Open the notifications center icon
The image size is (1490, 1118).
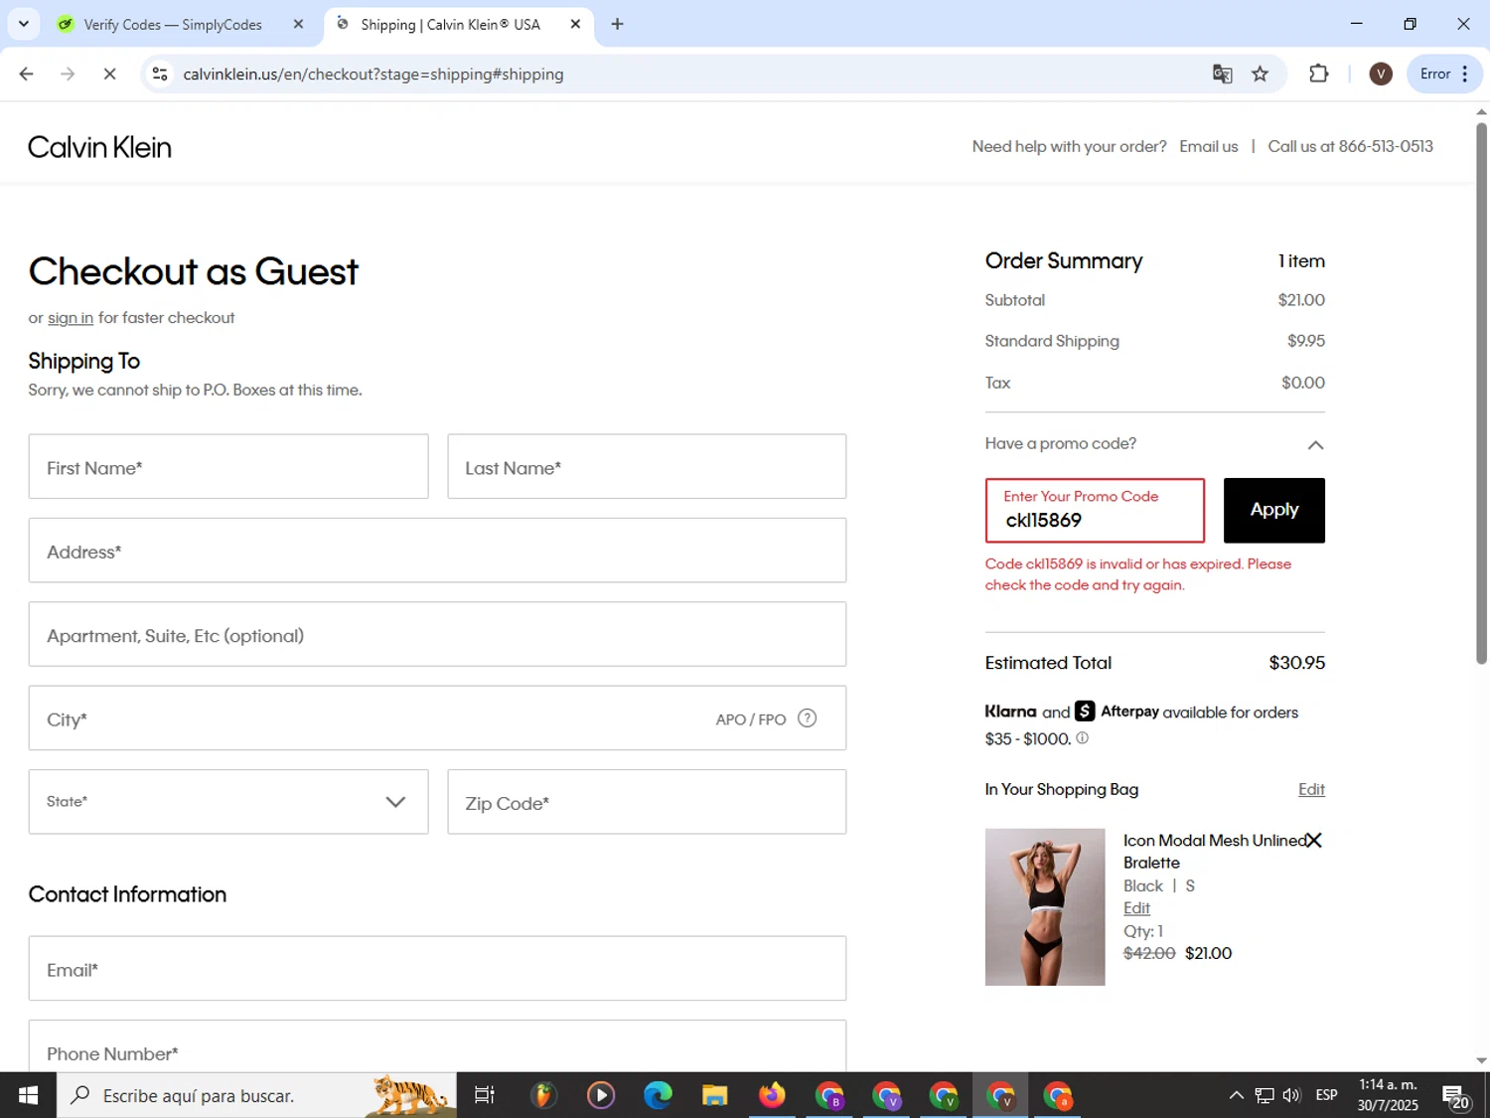pyautogui.click(x=1455, y=1097)
